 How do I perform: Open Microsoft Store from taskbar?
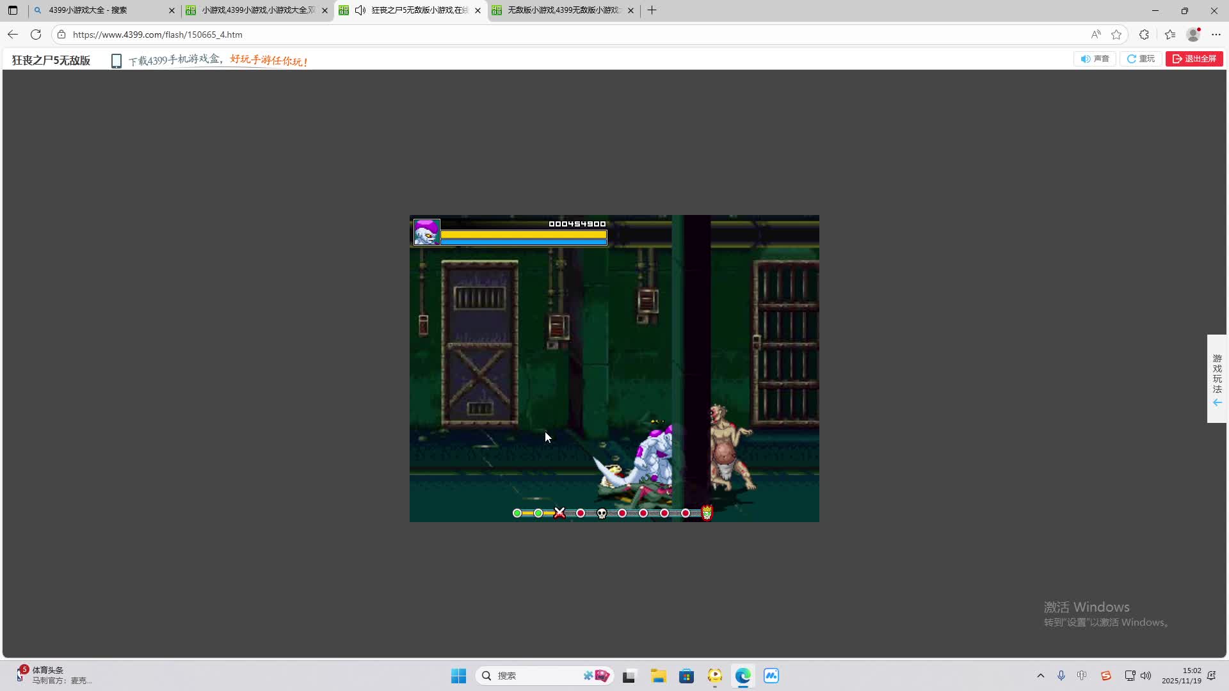pos(686,676)
